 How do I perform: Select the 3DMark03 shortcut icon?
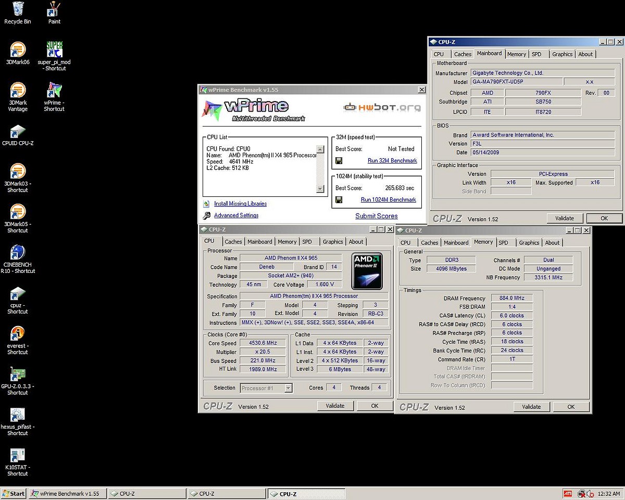coord(18,171)
